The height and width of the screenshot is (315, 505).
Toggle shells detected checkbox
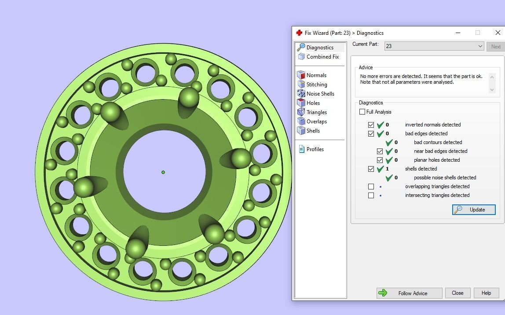click(371, 169)
